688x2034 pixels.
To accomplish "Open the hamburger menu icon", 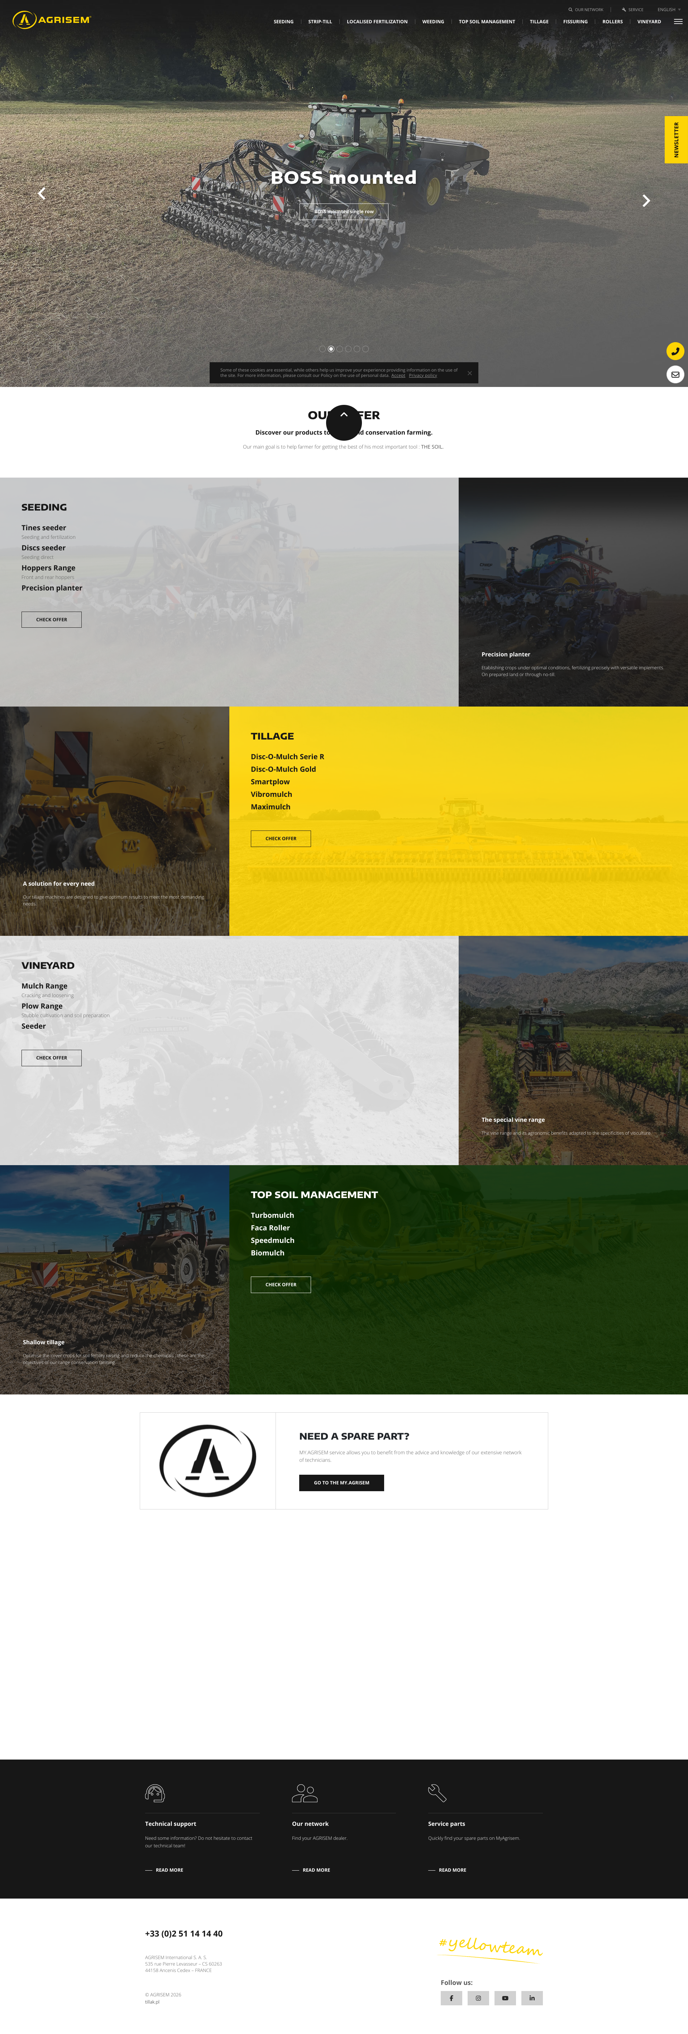I will click(678, 21).
